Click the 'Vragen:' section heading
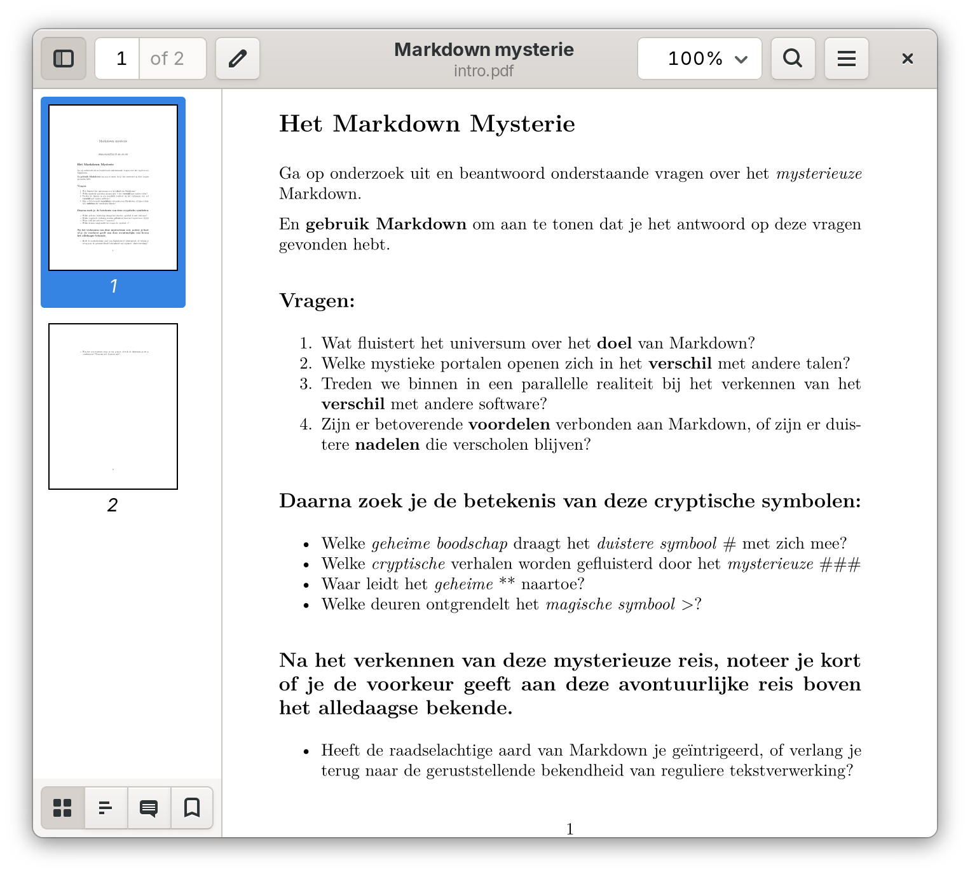The image size is (970, 874). (317, 300)
